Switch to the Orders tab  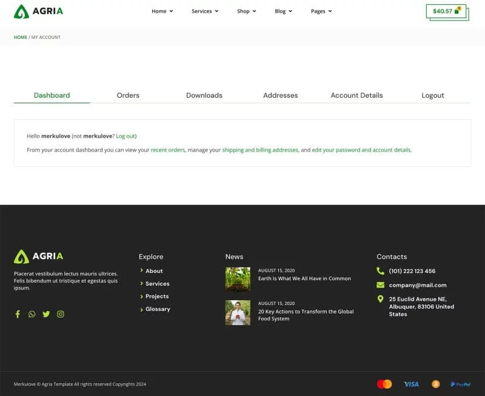pos(128,95)
